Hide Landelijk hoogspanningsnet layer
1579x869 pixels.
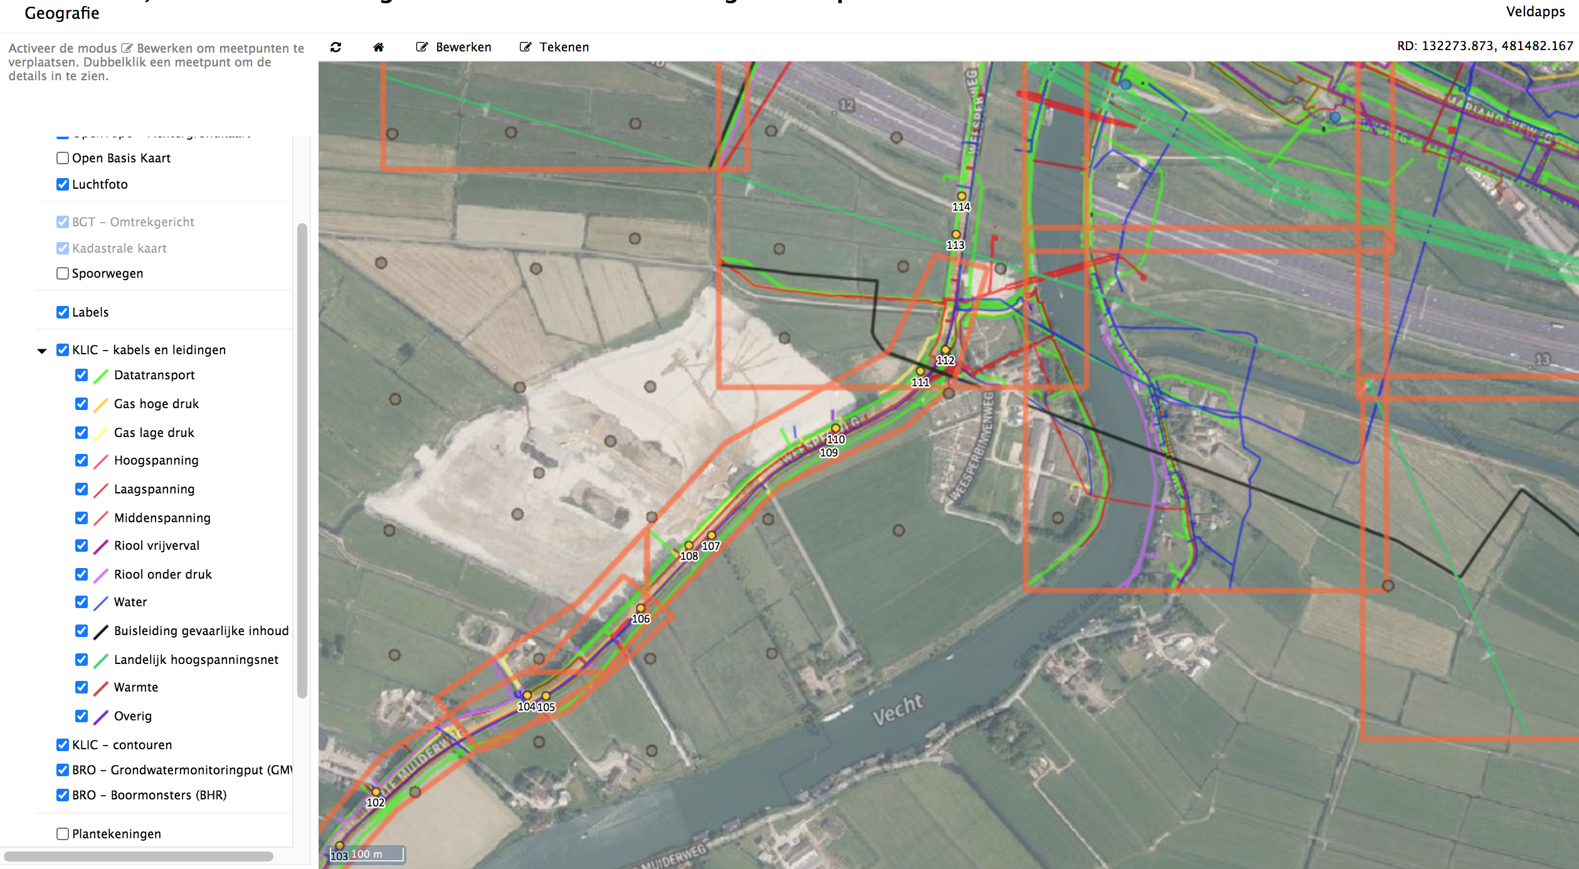82,660
